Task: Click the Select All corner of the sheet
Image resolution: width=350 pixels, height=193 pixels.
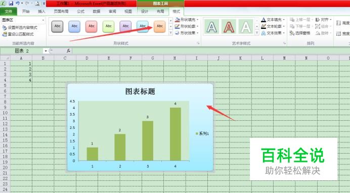Action: pos(5,58)
